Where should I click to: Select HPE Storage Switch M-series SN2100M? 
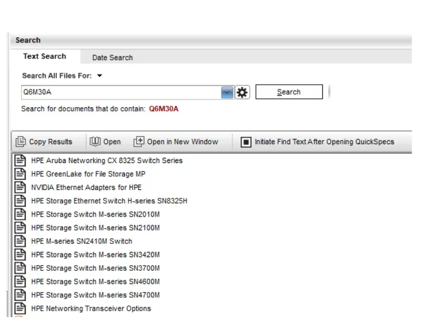click(x=95, y=228)
